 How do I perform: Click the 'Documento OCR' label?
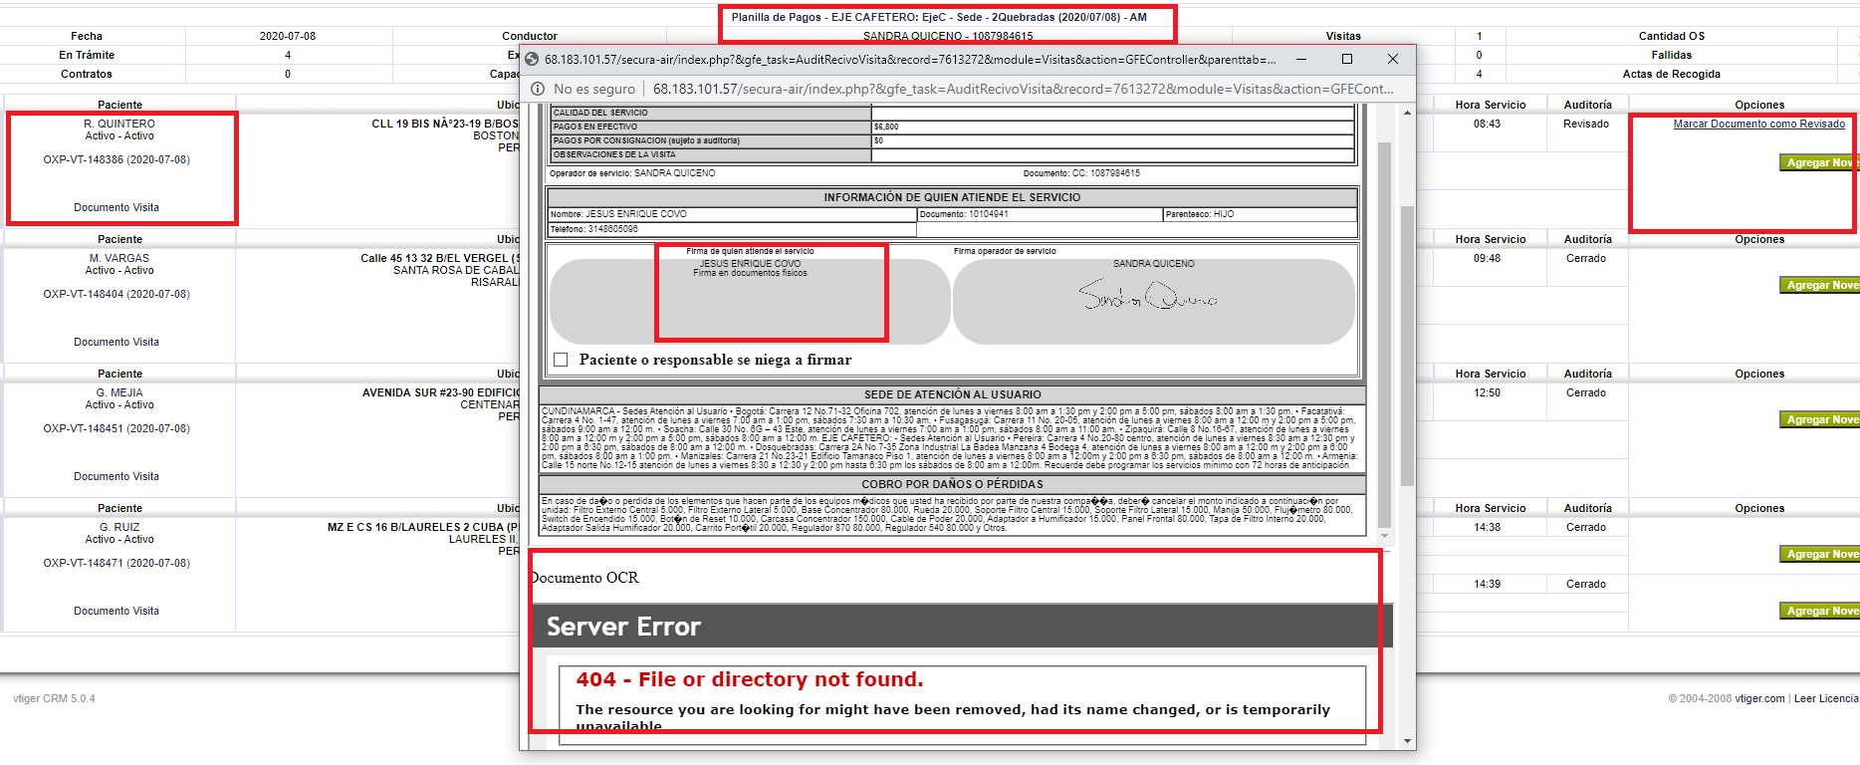[584, 578]
